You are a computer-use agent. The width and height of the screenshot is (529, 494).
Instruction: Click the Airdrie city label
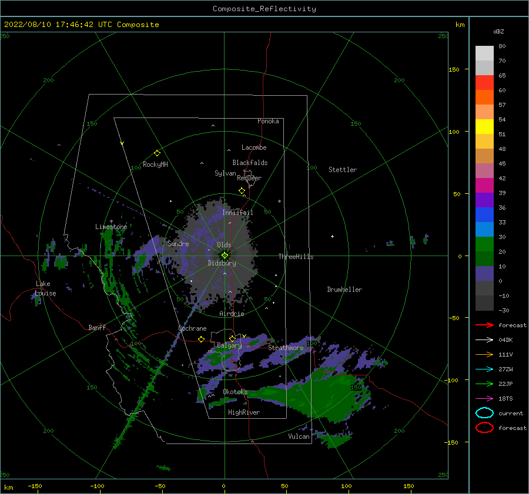tap(232, 314)
